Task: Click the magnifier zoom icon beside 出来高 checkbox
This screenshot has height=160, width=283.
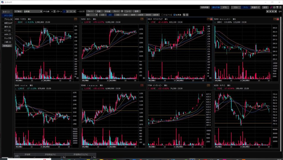Action: point(184,15)
